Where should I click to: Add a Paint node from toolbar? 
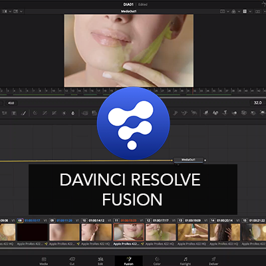(x=23, y=113)
